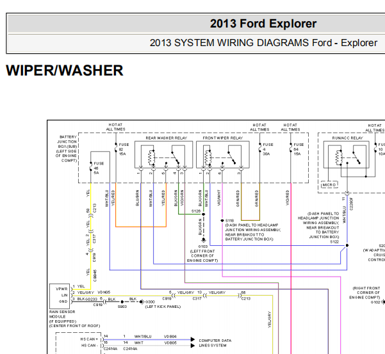Select the "BATTERY JUNCTION BOX (BJB)" description
The height and width of the screenshot is (354, 385).
tap(67, 149)
